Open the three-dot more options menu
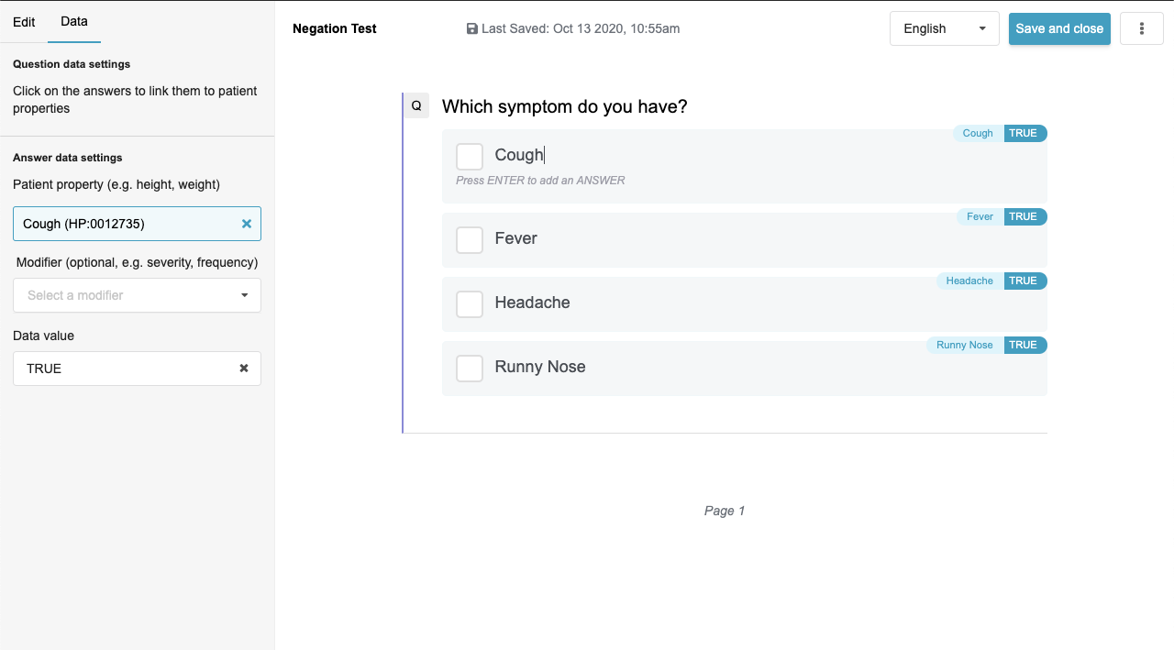 pos(1142,28)
